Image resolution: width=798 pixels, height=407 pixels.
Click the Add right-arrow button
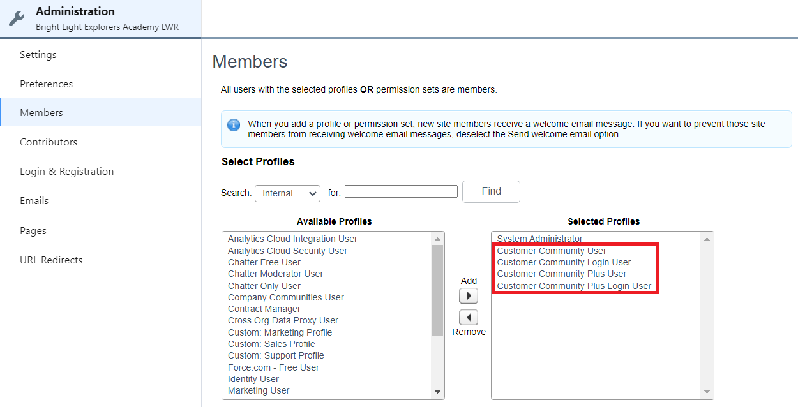point(469,296)
